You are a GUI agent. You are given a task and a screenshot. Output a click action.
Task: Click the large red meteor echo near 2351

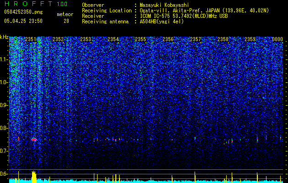pos(34,140)
